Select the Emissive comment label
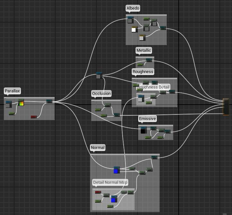 [x=147, y=119]
